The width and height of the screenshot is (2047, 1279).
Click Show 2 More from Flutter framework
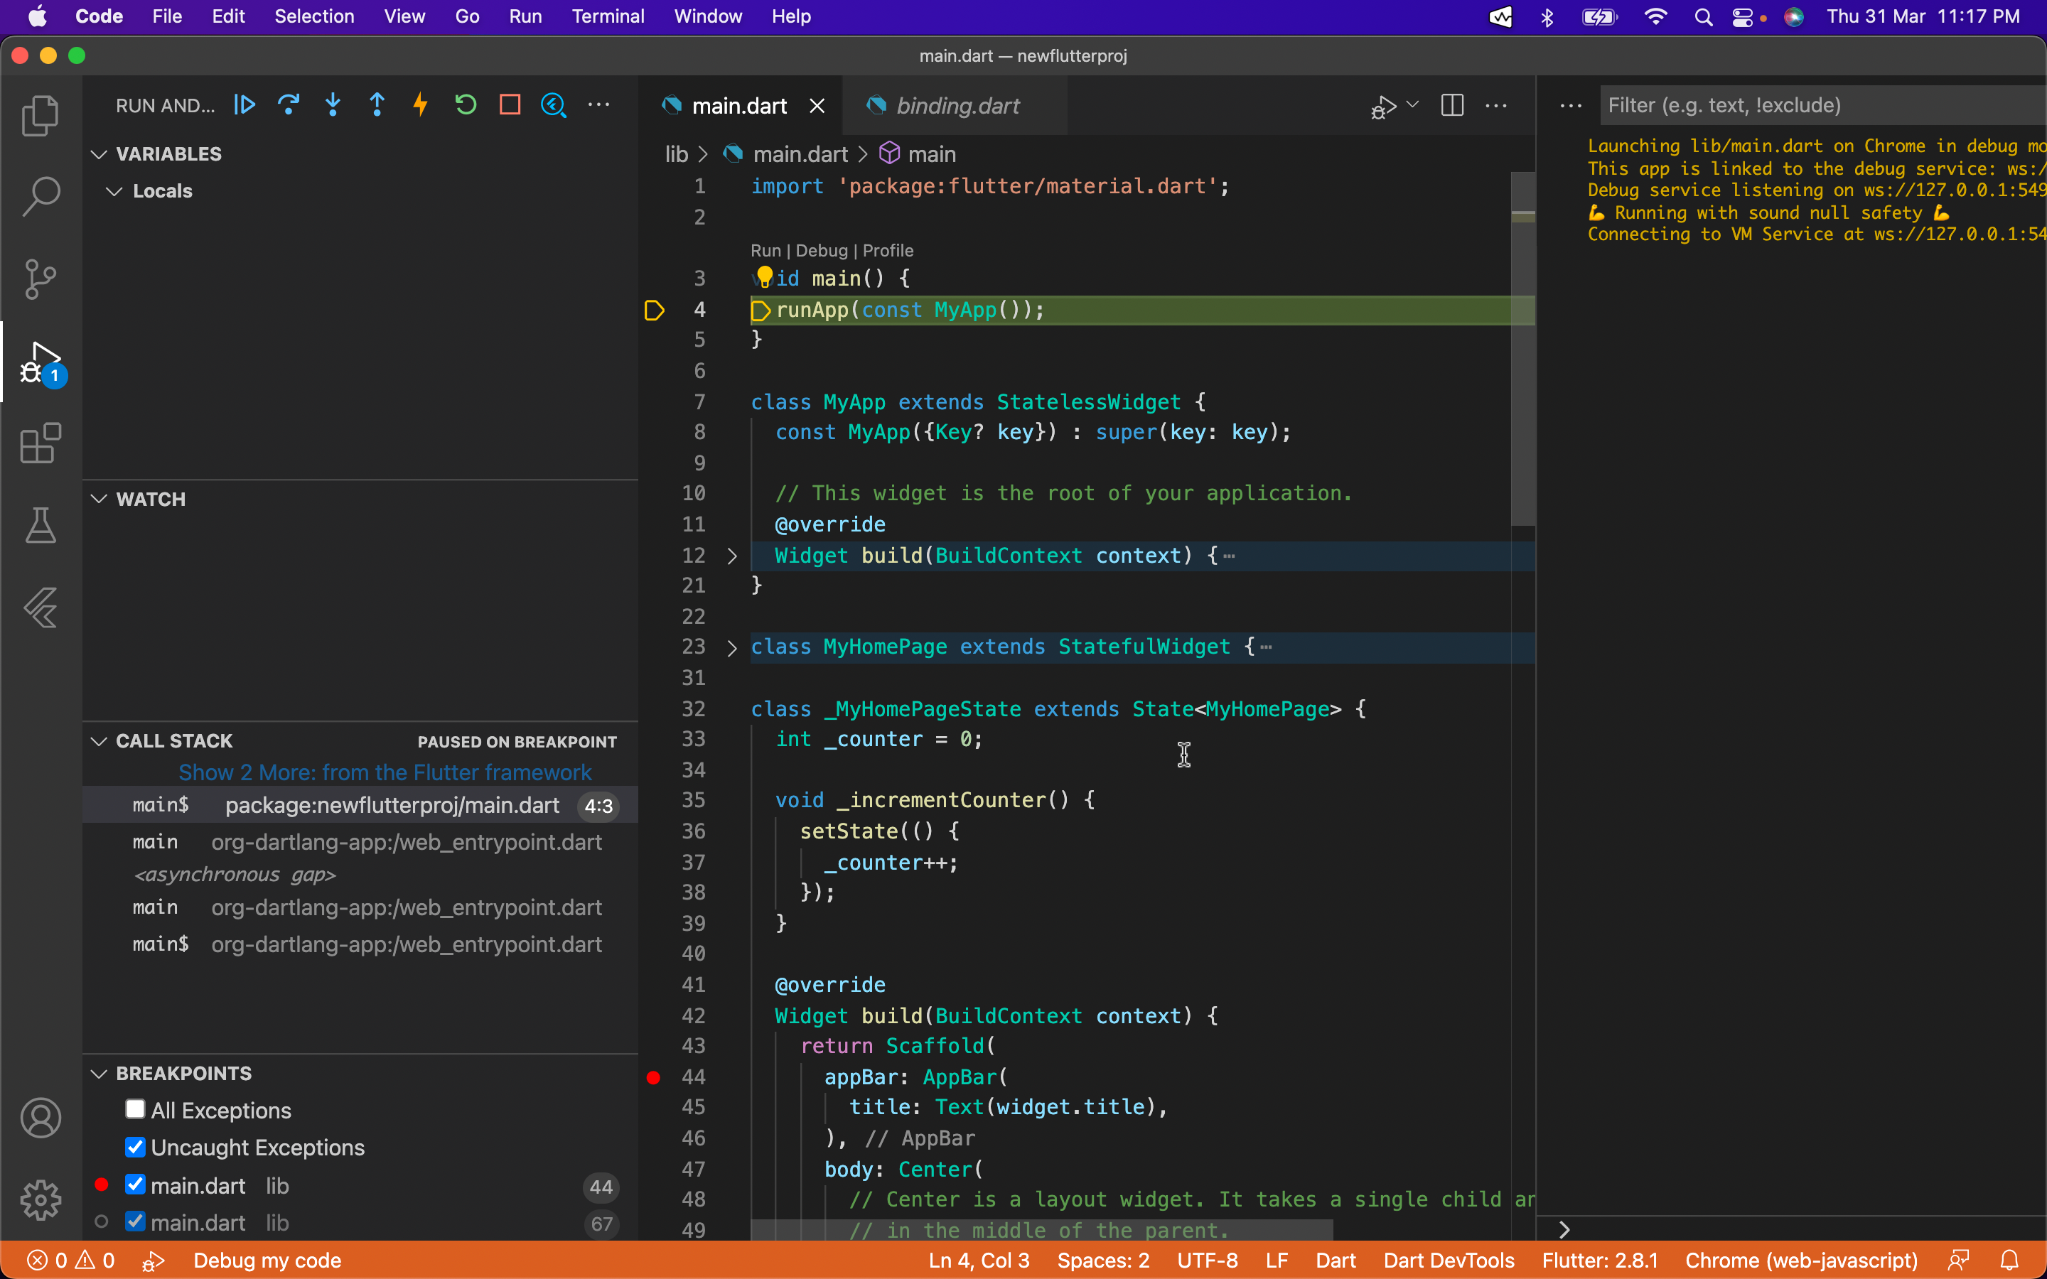[385, 772]
